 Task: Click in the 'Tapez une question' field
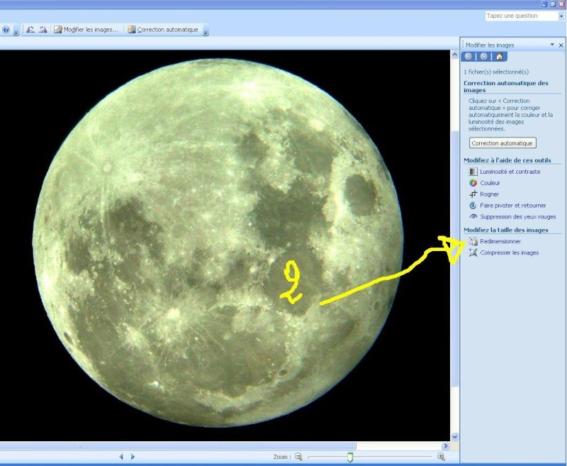coord(521,16)
